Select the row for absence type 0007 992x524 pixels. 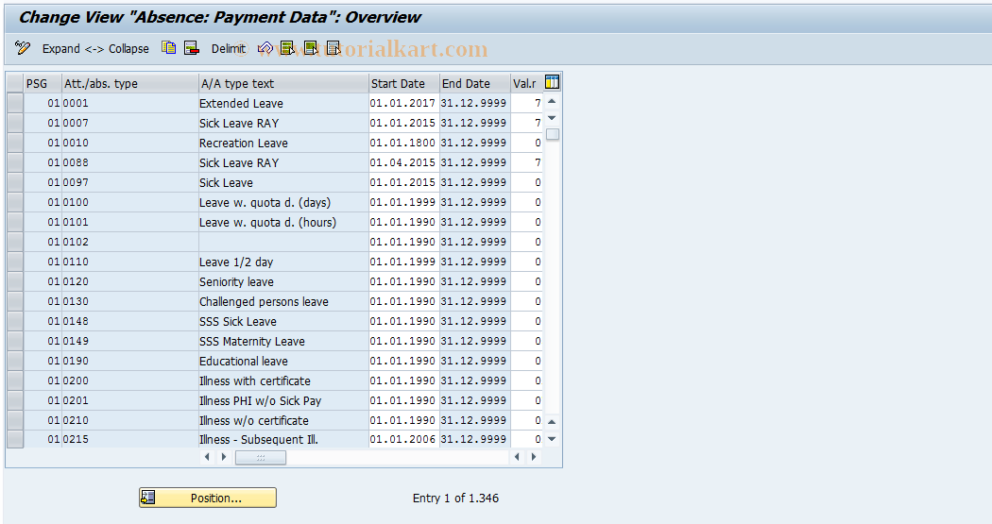[x=15, y=123]
